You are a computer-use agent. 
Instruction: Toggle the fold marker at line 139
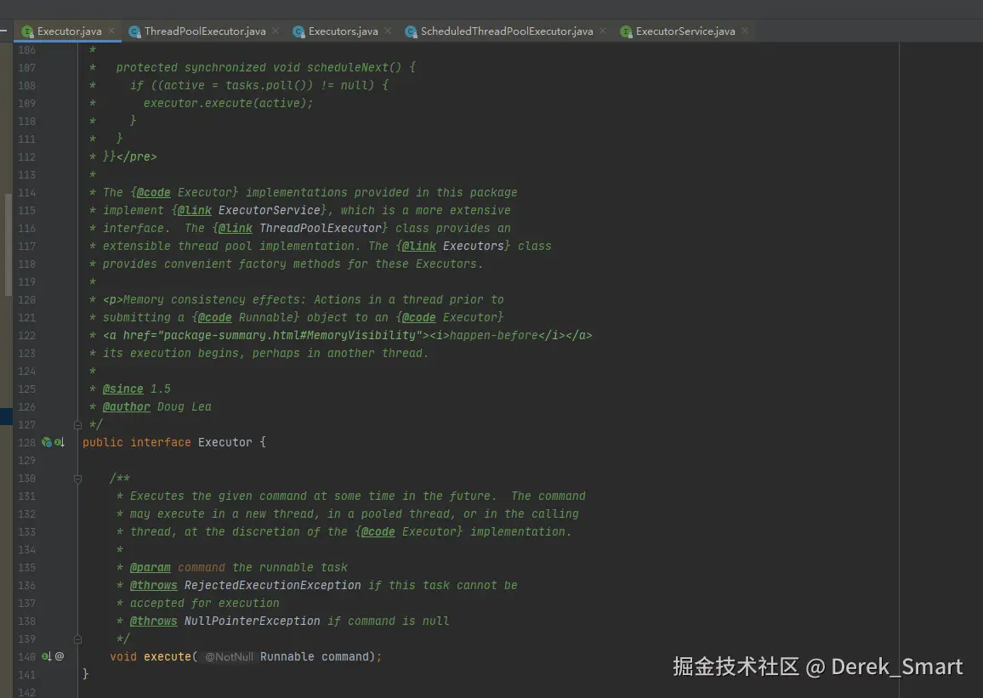[77, 639]
